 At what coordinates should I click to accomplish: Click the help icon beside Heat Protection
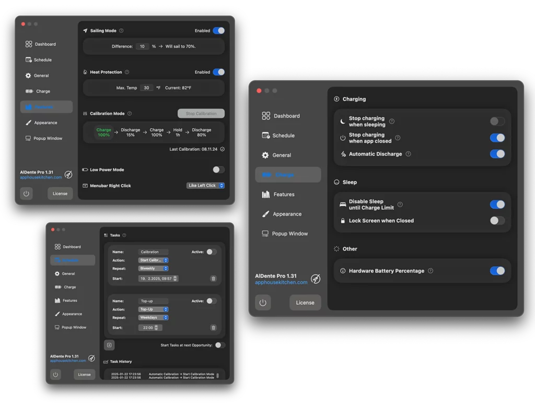[127, 72]
